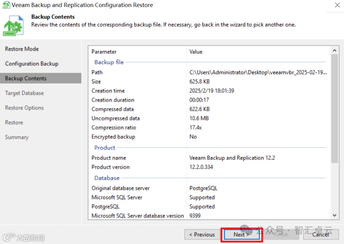Click the 00:00:17 duration value
This screenshot has width=344, height=244.
(199, 100)
